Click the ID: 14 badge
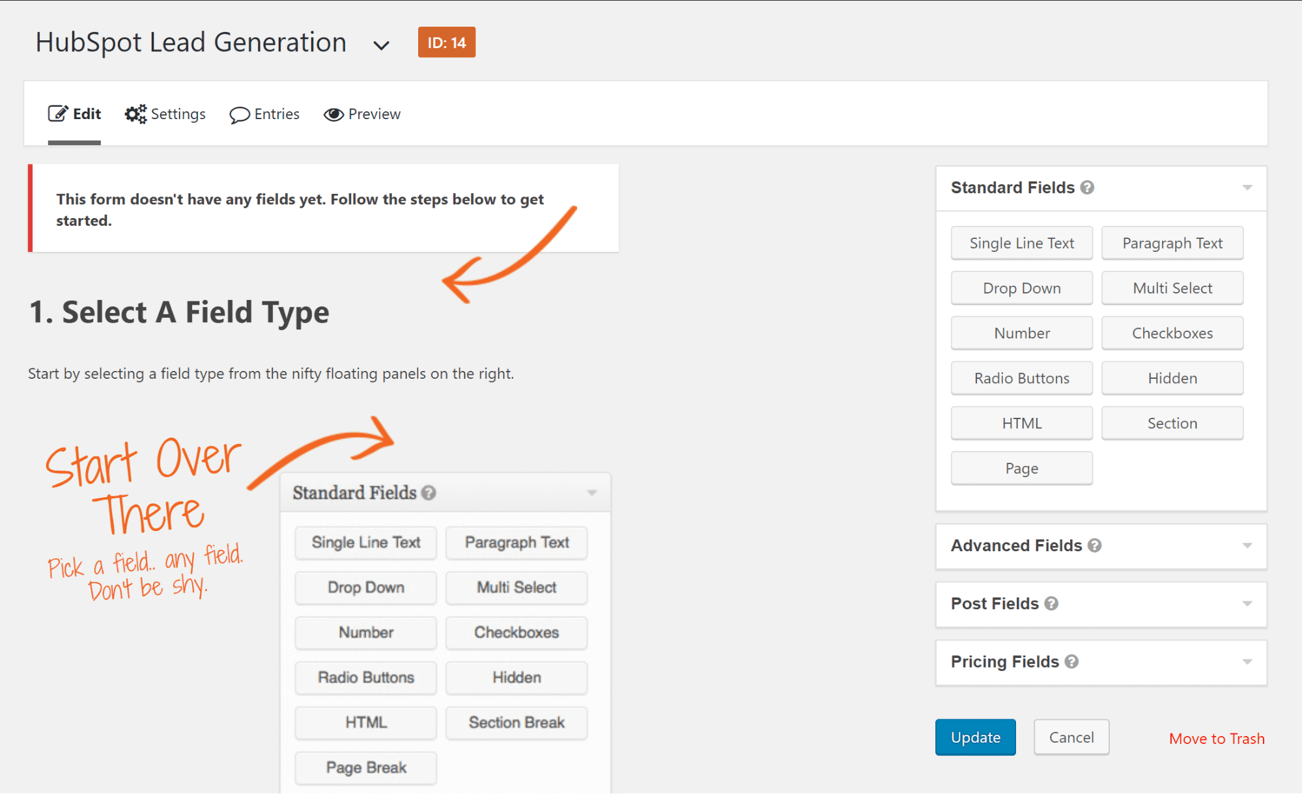The image size is (1302, 794). point(447,42)
